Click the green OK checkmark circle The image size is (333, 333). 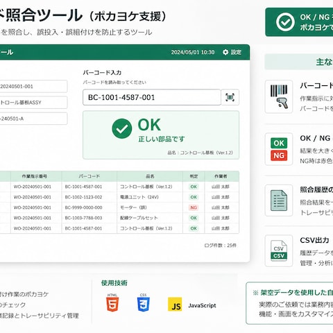[x=122, y=128]
